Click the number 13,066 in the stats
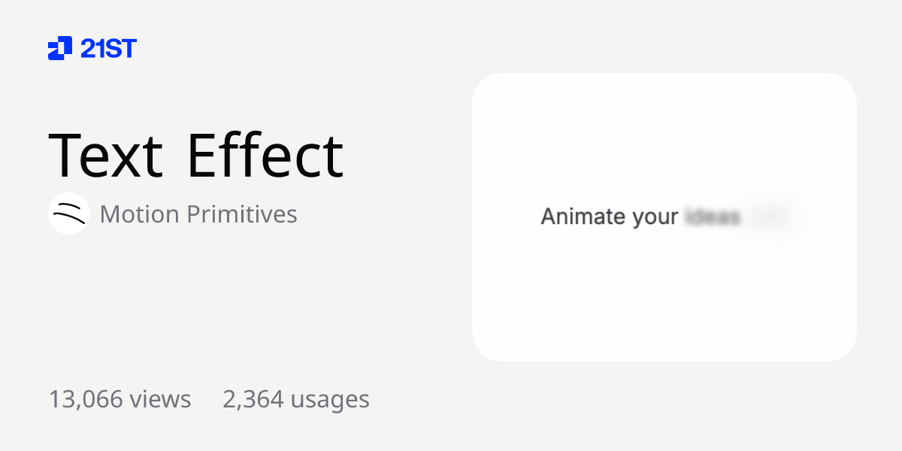Image resolution: width=902 pixels, height=451 pixels. pyautogui.click(x=86, y=399)
